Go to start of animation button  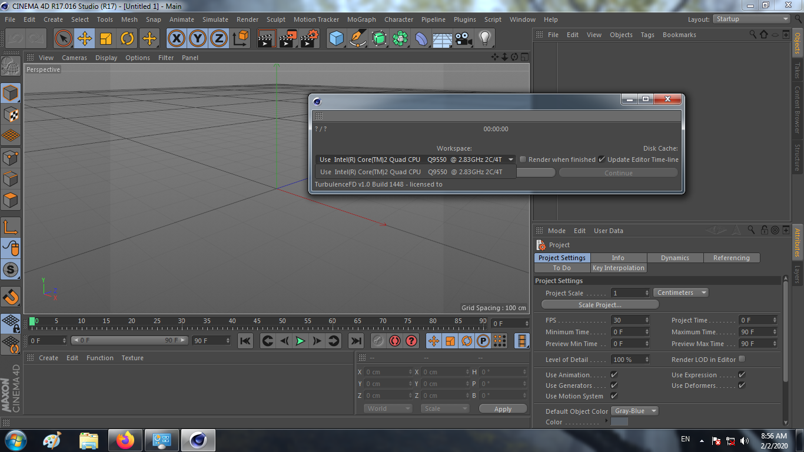coord(245,341)
